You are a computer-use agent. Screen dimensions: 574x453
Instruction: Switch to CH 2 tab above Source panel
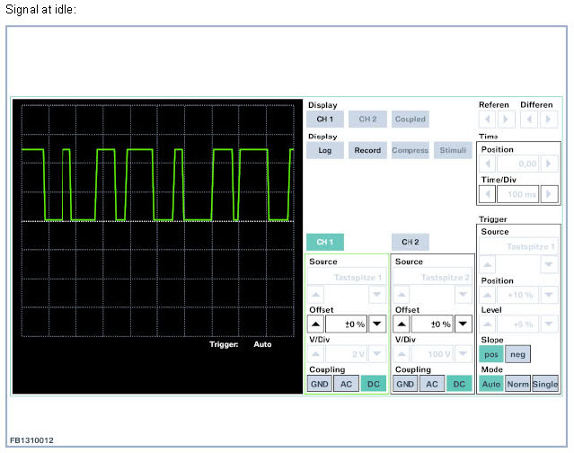411,242
